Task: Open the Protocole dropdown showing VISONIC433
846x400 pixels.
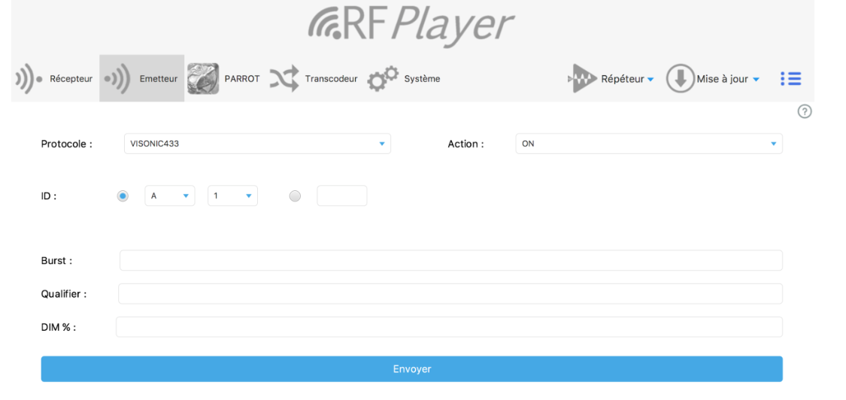Action: click(257, 144)
